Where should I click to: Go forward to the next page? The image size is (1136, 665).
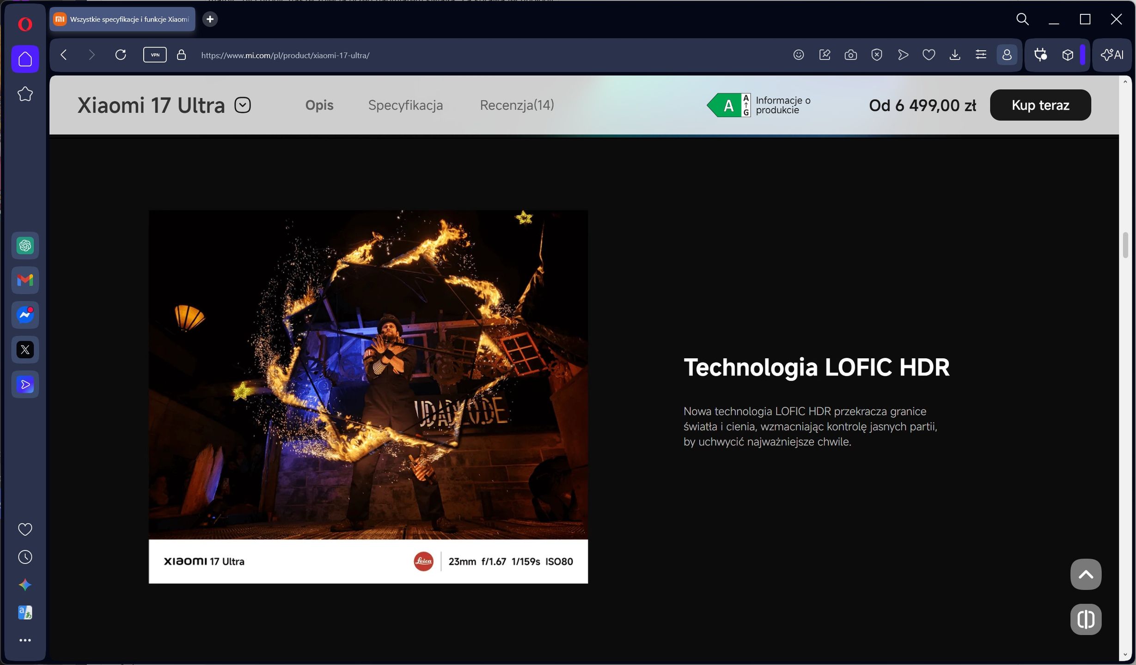point(92,55)
